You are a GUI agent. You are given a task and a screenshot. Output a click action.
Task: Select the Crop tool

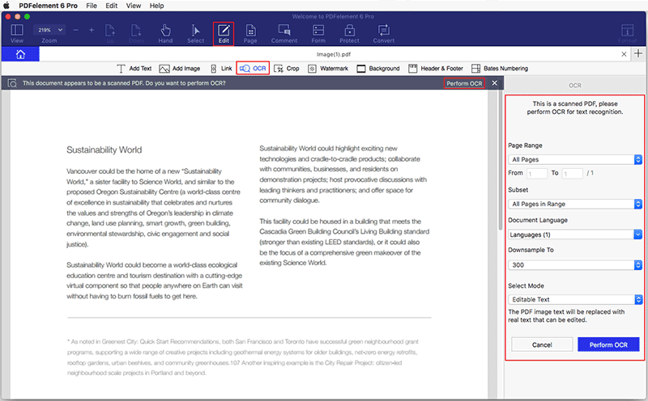287,69
